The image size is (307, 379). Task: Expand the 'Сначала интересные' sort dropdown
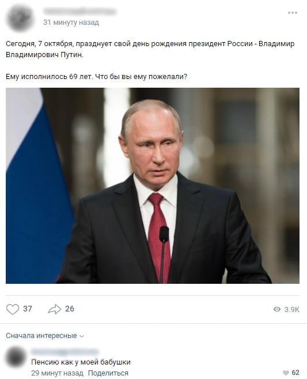pos(45,336)
